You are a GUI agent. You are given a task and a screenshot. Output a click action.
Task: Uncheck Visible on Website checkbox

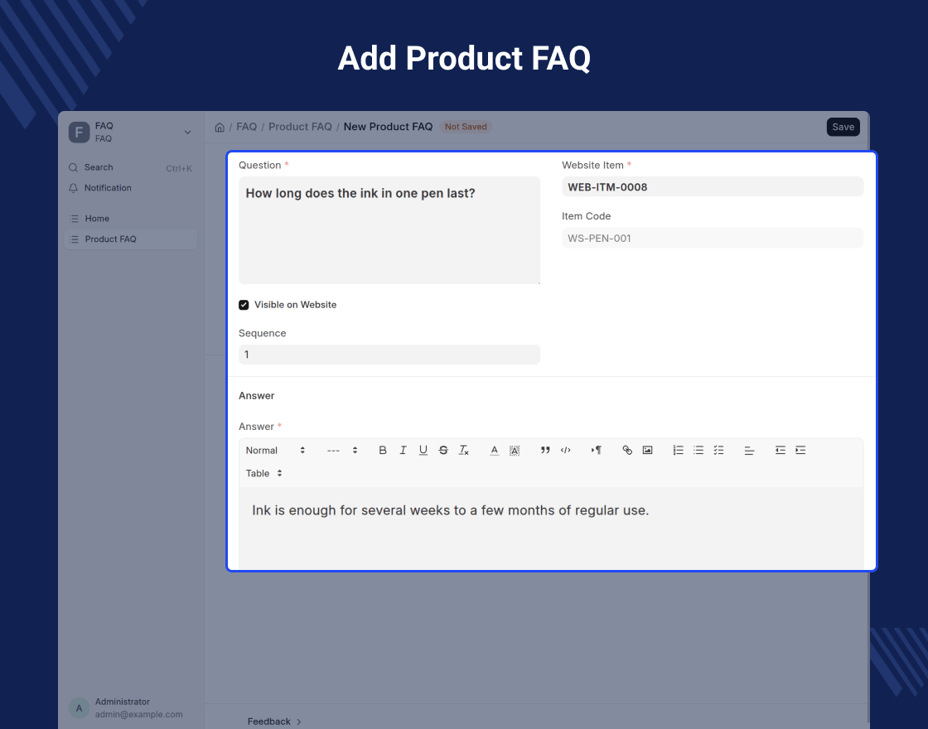click(244, 305)
